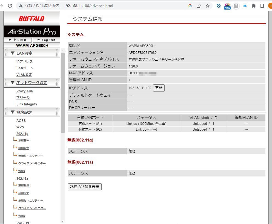Click 無線(802.11g) section heading

pos(80,140)
